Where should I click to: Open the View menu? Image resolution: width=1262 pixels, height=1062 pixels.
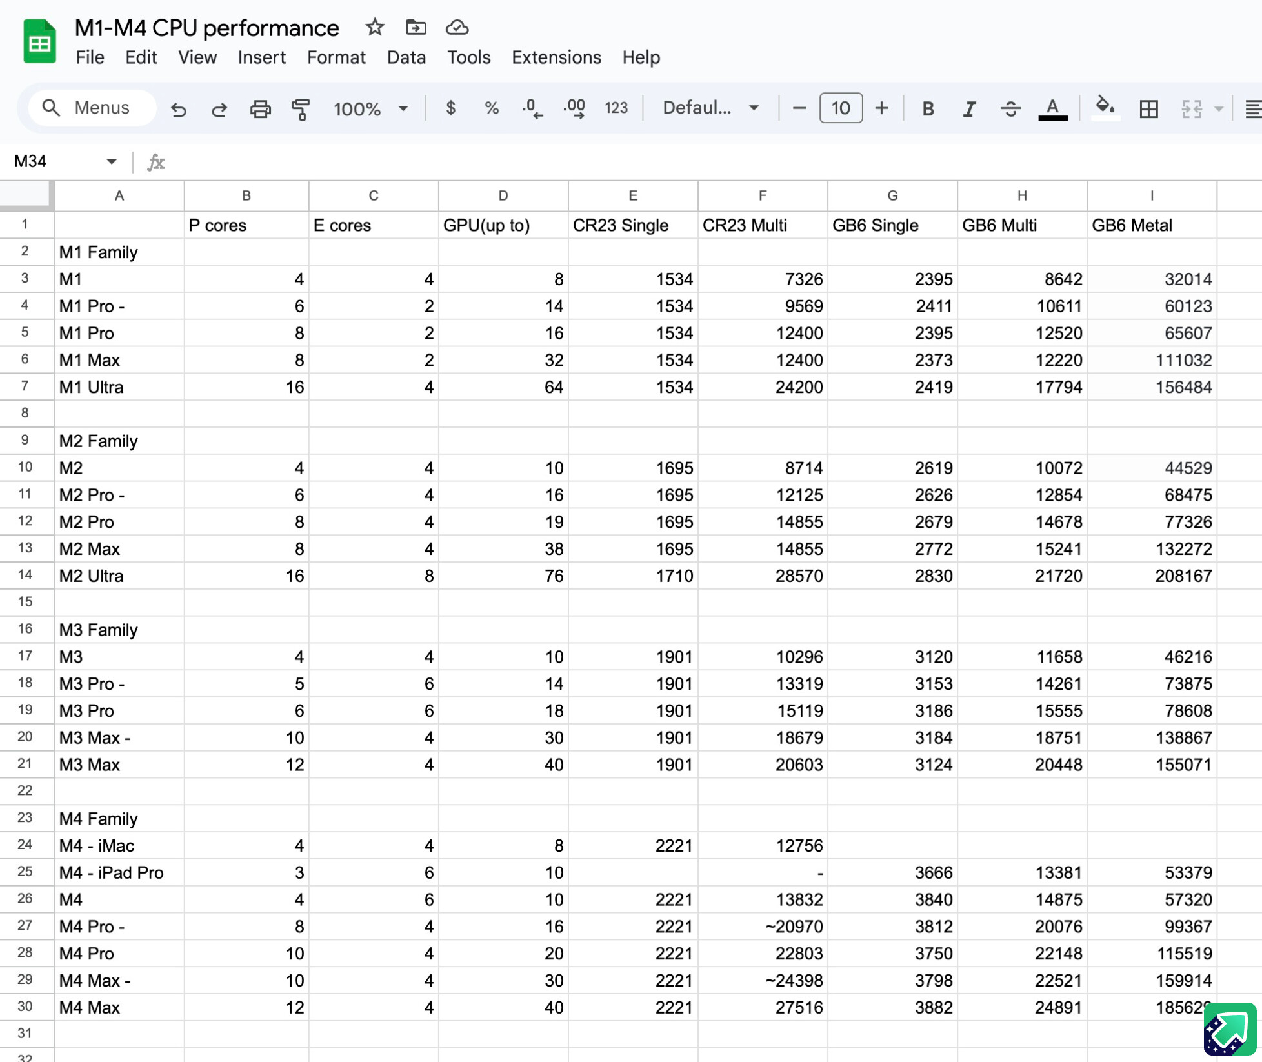click(x=197, y=57)
